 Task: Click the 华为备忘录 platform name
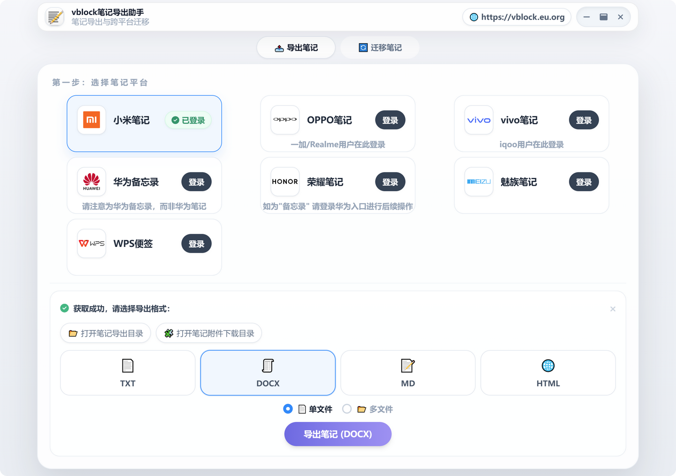136,182
